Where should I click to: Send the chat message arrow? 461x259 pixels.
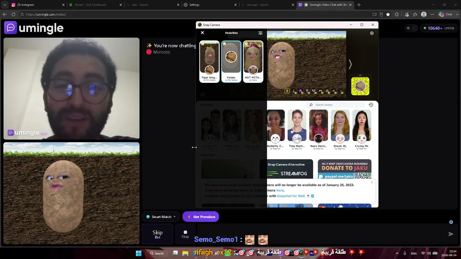click(451, 234)
